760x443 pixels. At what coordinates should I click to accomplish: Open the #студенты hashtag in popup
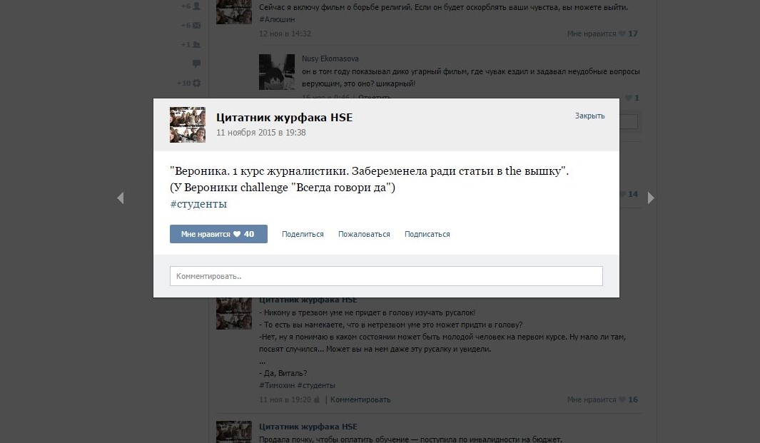pos(198,204)
